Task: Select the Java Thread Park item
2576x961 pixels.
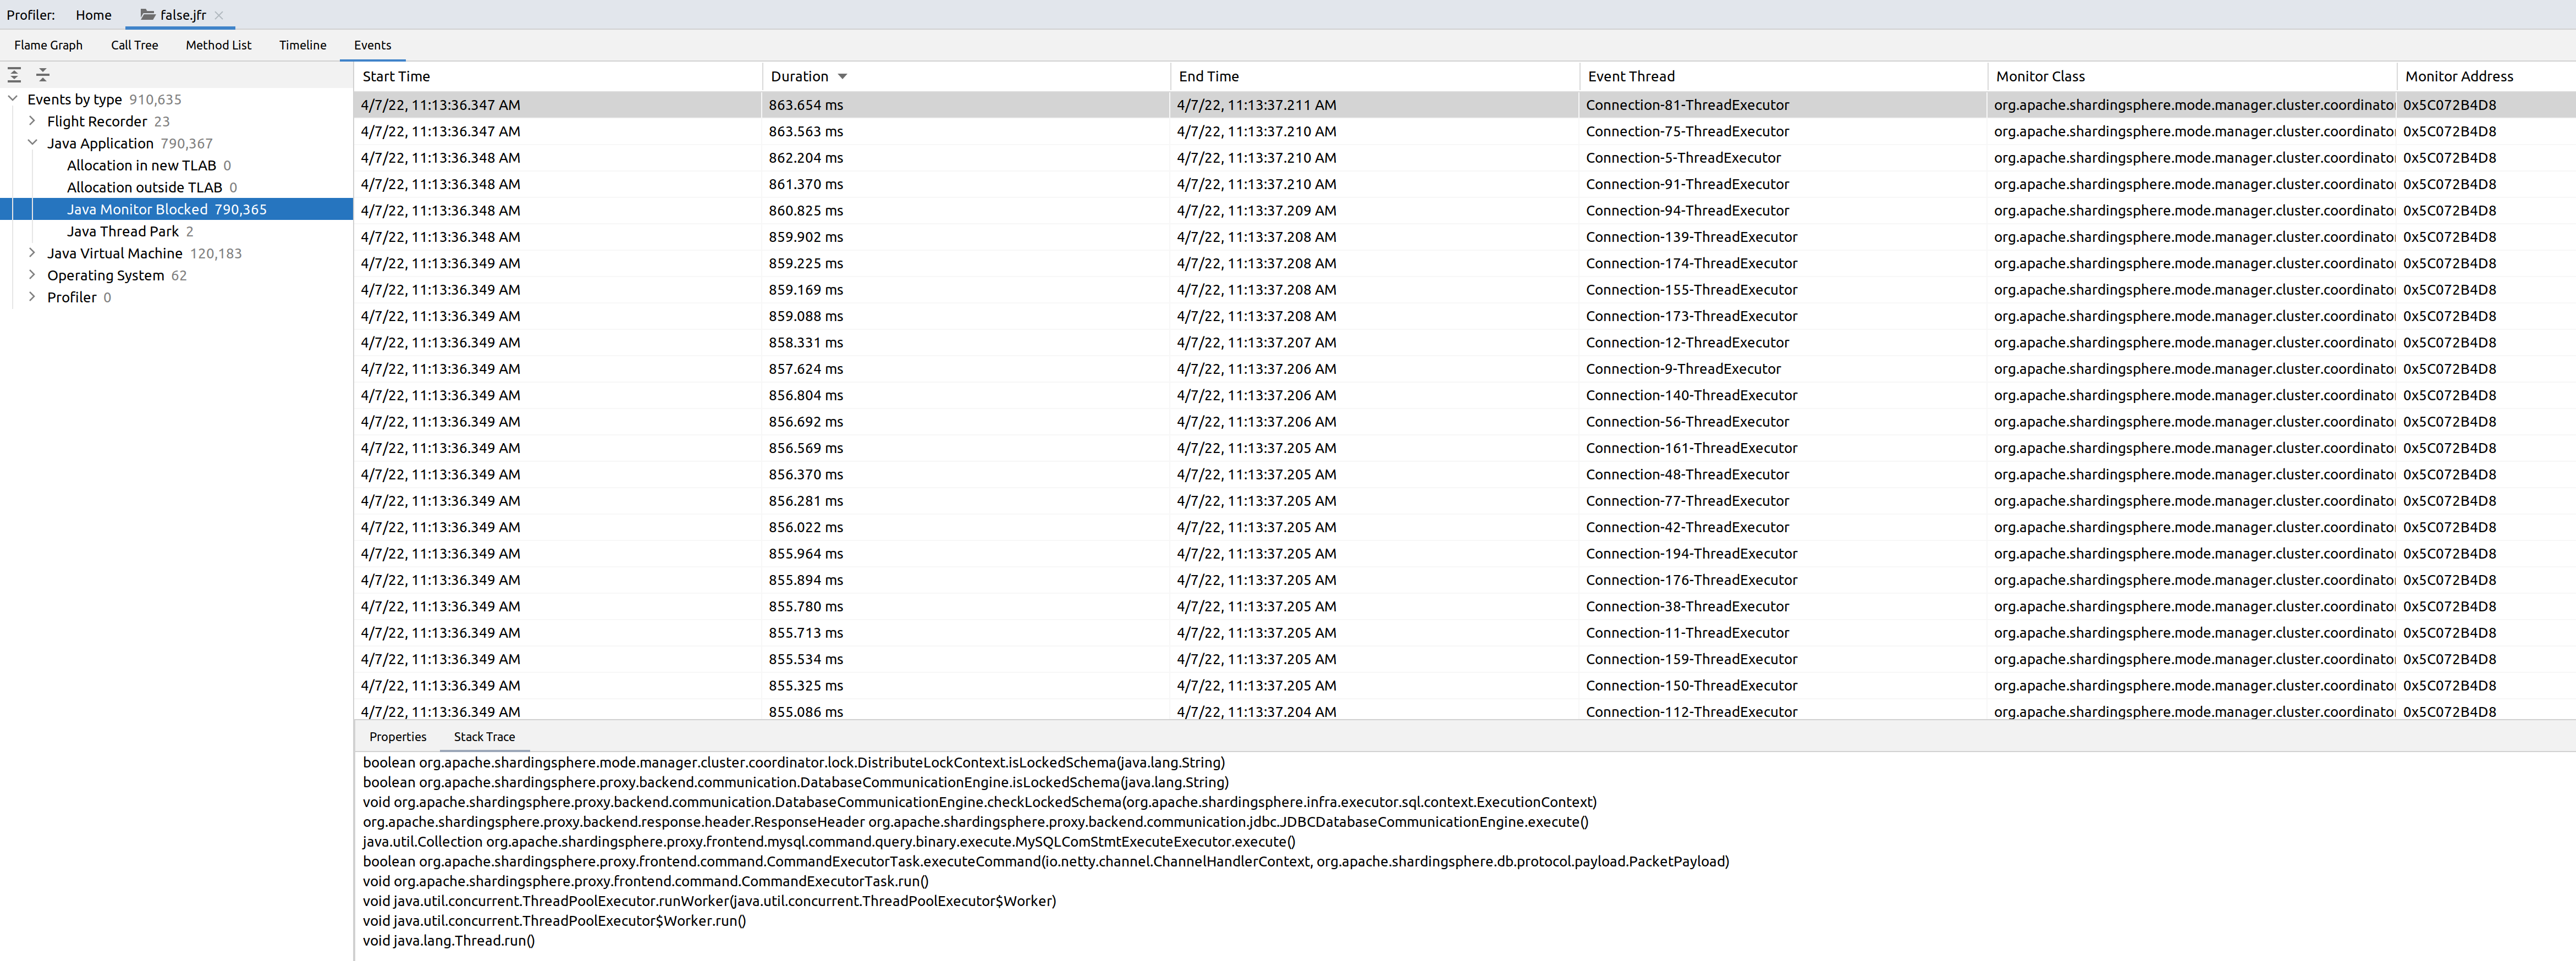Action: (x=130, y=231)
